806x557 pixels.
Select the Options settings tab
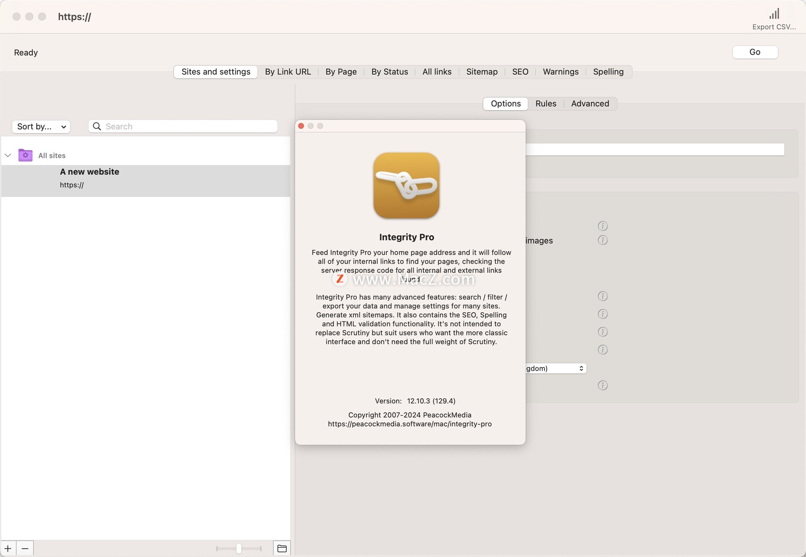click(505, 104)
